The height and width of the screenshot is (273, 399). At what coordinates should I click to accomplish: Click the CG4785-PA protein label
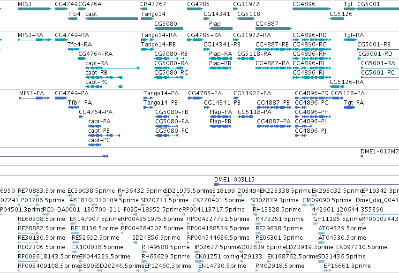(x=205, y=93)
